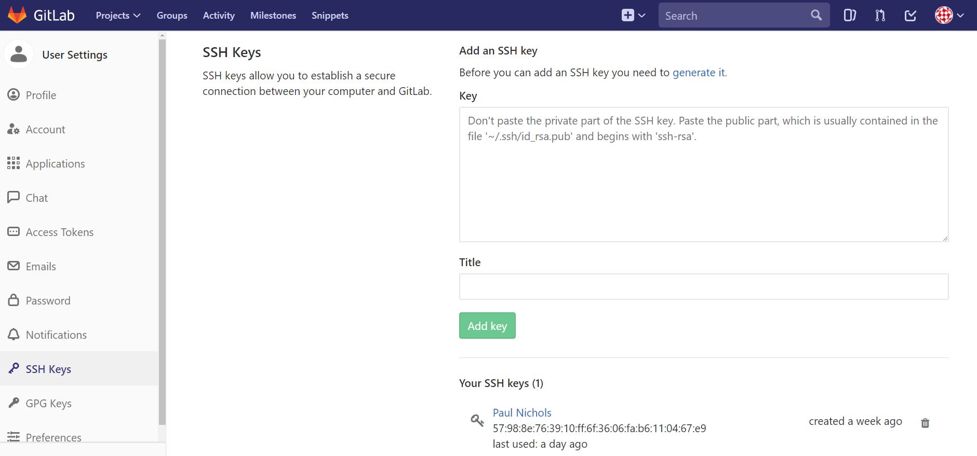
Task: Open merge requests icon in navbar
Action: pos(880,16)
